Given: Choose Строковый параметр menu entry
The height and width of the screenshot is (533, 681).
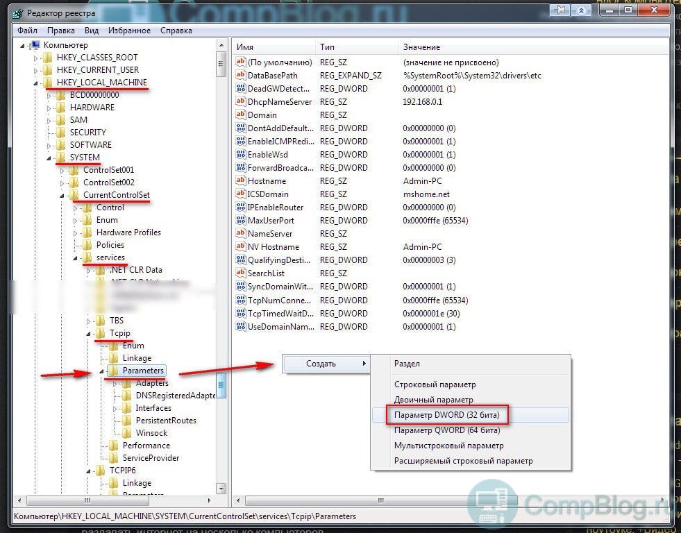Looking at the screenshot, I should [x=471, y=384].
